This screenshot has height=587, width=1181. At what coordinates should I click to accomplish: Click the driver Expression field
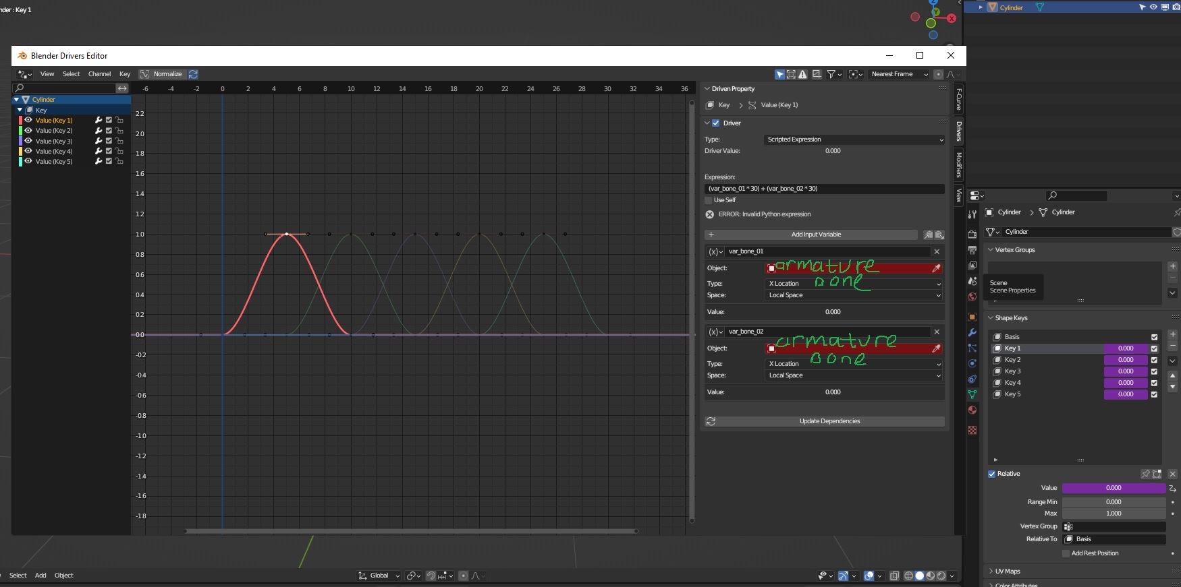pos(824,189)
